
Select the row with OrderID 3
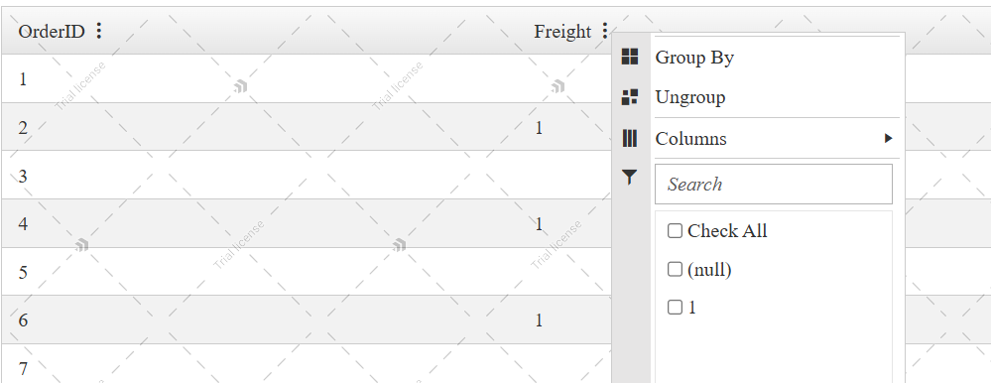click(x=307, y=175)
